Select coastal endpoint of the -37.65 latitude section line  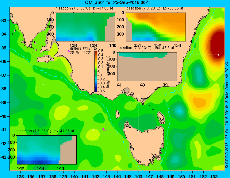pos(75,85)
